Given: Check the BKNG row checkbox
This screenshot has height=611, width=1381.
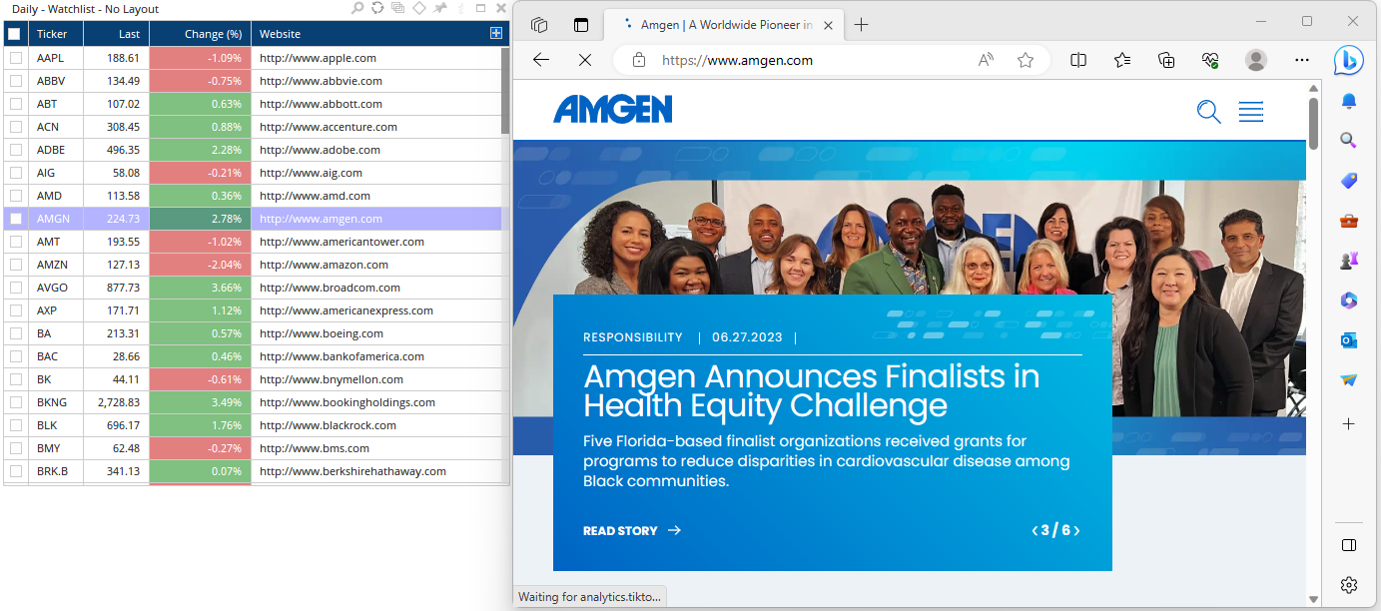Looking at the screenshot, I should point(15,402).
